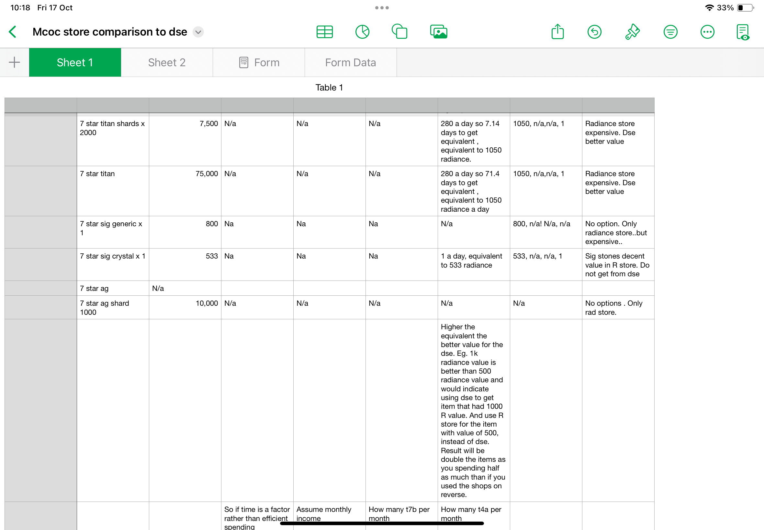Tap the multitasking three-dots at top
764x530 pixels.
point(382,8)
